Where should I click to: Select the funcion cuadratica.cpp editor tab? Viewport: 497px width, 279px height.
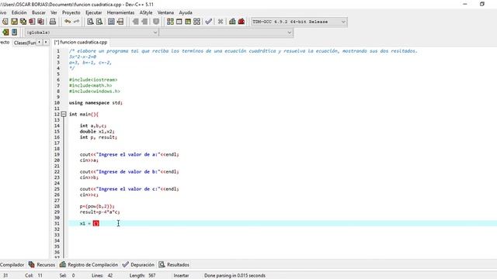(x=81, y=42)
